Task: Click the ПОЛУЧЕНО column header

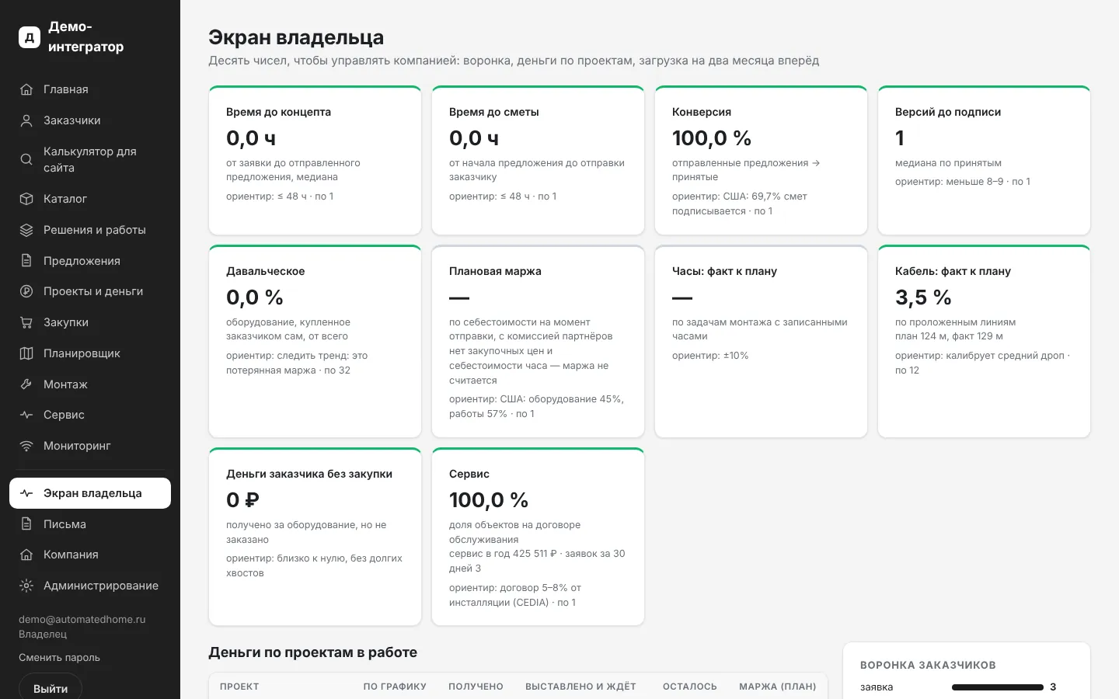Action: (x=476, y=687)
